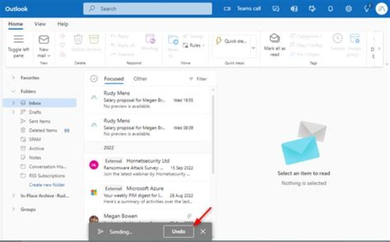Open notifications bell in header
Image resolution: width=390 pixels, height=242 pixels.
330,9
